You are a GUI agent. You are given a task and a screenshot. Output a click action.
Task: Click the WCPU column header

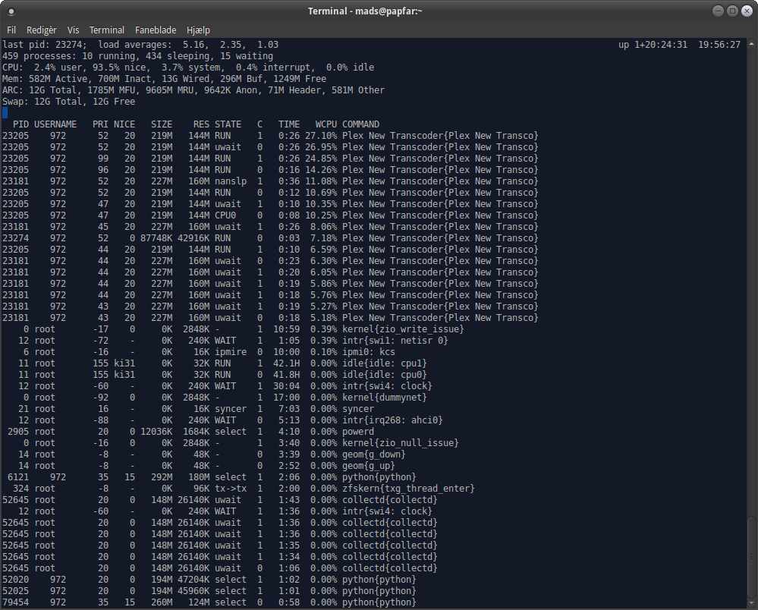click(326, 124)
